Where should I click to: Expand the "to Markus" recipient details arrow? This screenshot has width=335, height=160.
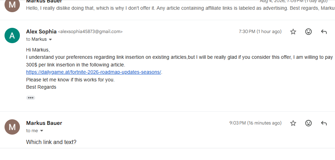pos(51,39)
